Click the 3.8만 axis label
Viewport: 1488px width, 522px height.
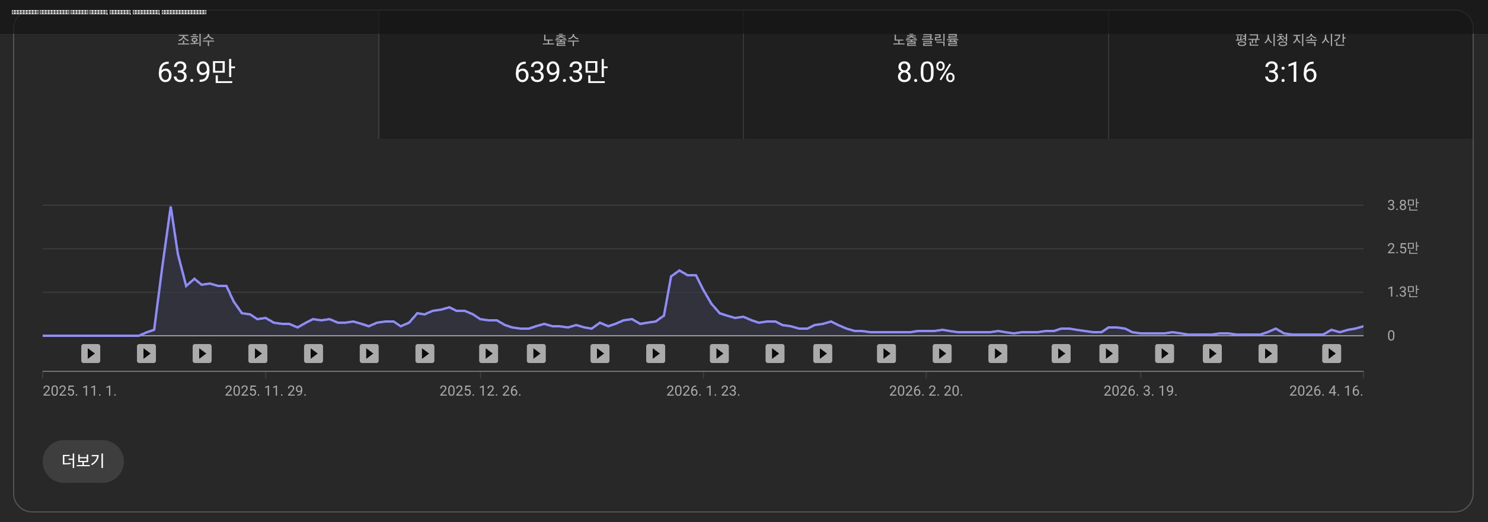coord(1403,205)
